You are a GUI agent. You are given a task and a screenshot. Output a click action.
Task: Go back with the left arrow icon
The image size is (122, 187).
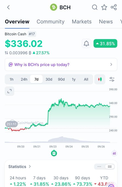8,7
